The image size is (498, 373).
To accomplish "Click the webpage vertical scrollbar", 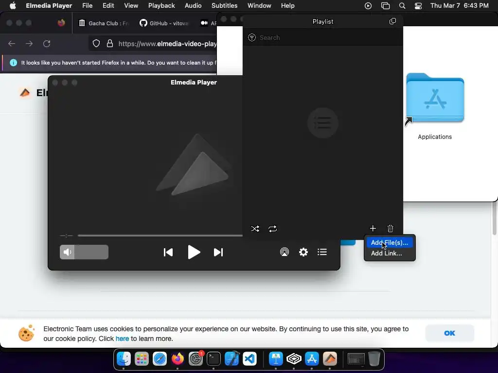I will (x=495, y=219).
